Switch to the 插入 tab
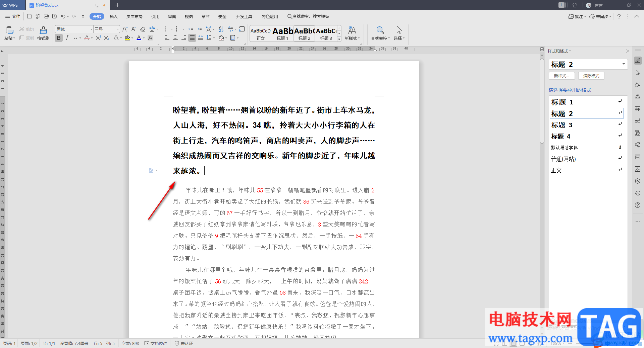The image size is (644, 348). (x=114, y=16)
